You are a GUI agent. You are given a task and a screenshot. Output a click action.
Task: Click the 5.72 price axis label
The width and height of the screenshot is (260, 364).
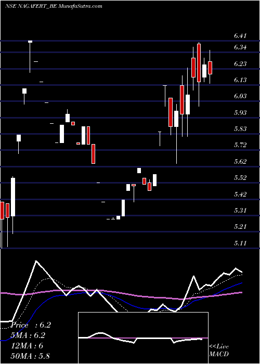(240, 145)
